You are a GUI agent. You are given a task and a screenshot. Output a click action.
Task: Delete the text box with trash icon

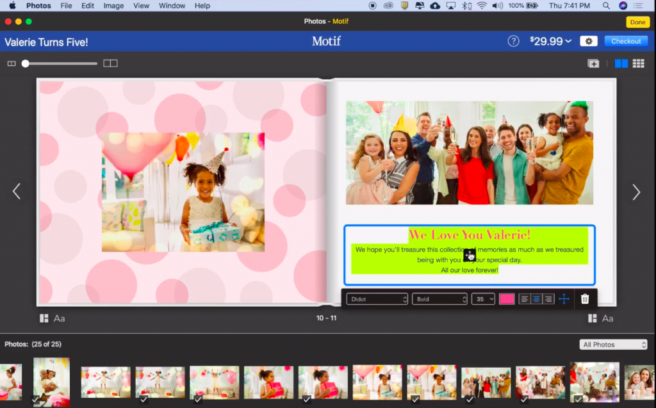(x=585, y=298)
